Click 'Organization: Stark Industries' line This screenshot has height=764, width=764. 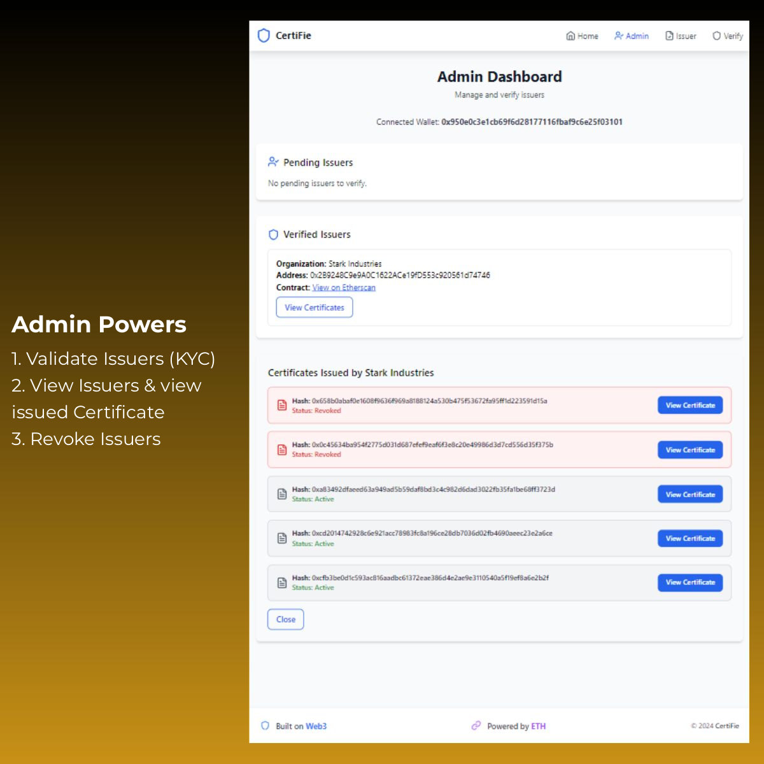(x=329, y=264)
